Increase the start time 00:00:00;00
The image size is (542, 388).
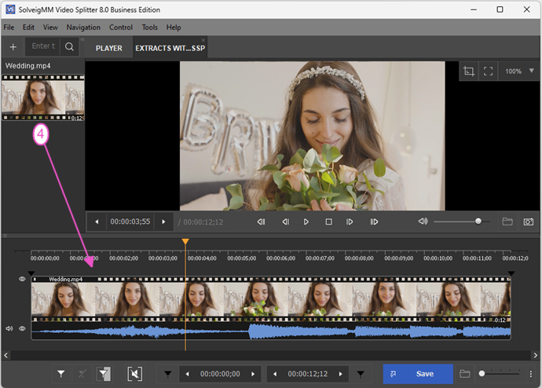tap(253, 374)
